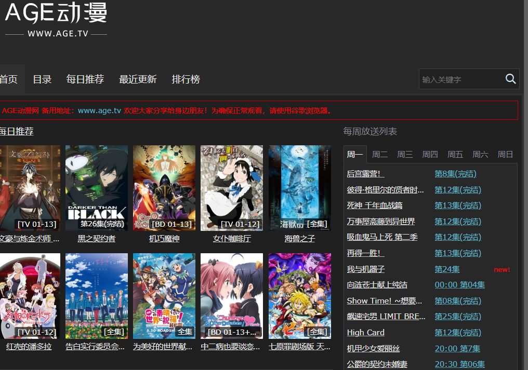Open the 七原罪剧场版 poster thumbnail
Screen dimensions: 528x370
(x=300, y=296)
